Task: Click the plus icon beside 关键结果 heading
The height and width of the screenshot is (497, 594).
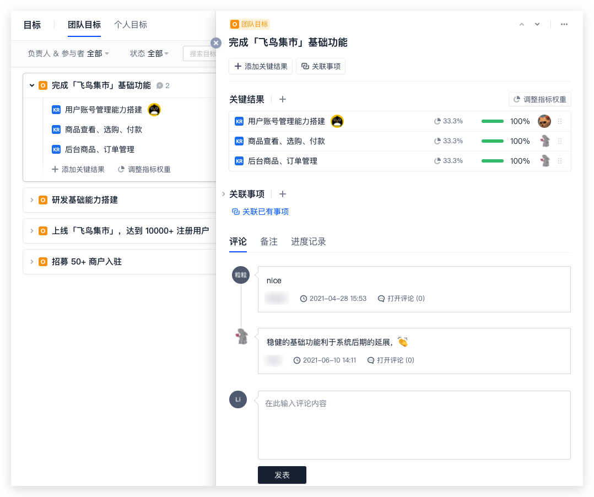Action: point(283,99)
